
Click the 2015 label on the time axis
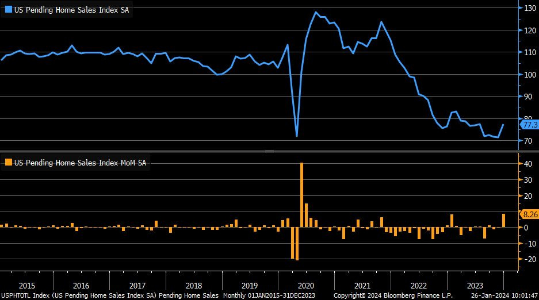click(26, 286)
